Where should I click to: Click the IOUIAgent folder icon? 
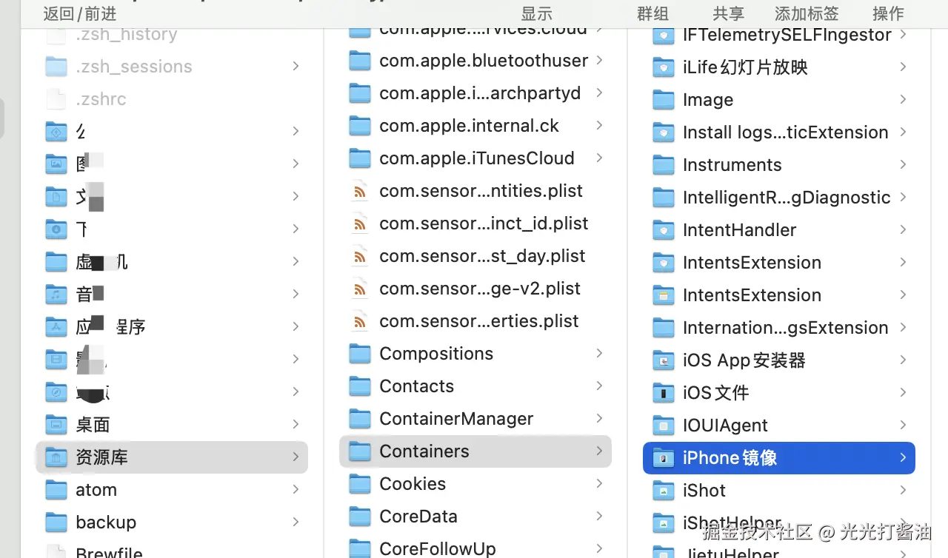663,426
